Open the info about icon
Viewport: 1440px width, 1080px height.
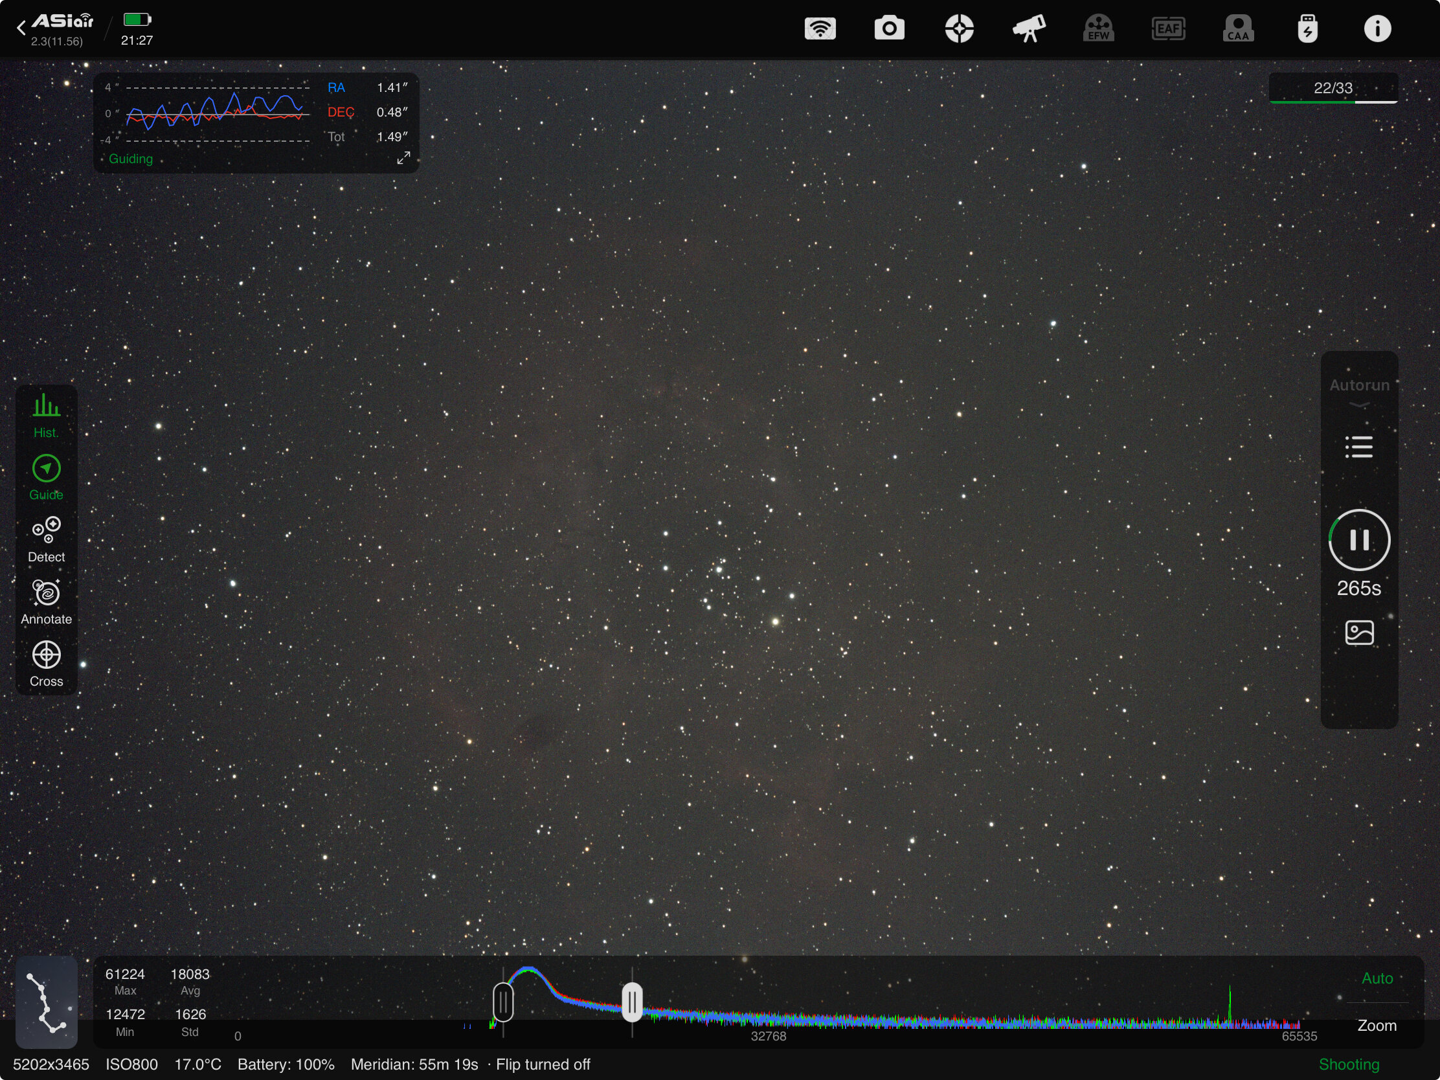1377,28
